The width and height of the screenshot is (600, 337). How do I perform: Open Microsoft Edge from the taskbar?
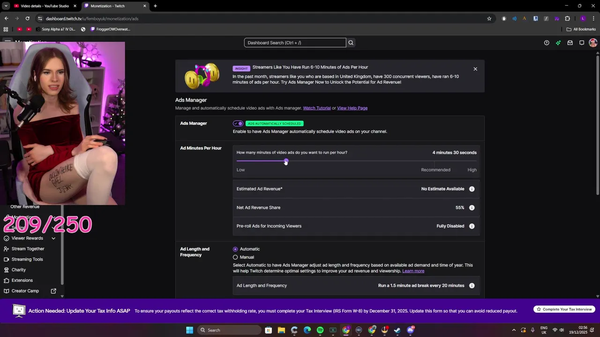[x=307, y=330]
